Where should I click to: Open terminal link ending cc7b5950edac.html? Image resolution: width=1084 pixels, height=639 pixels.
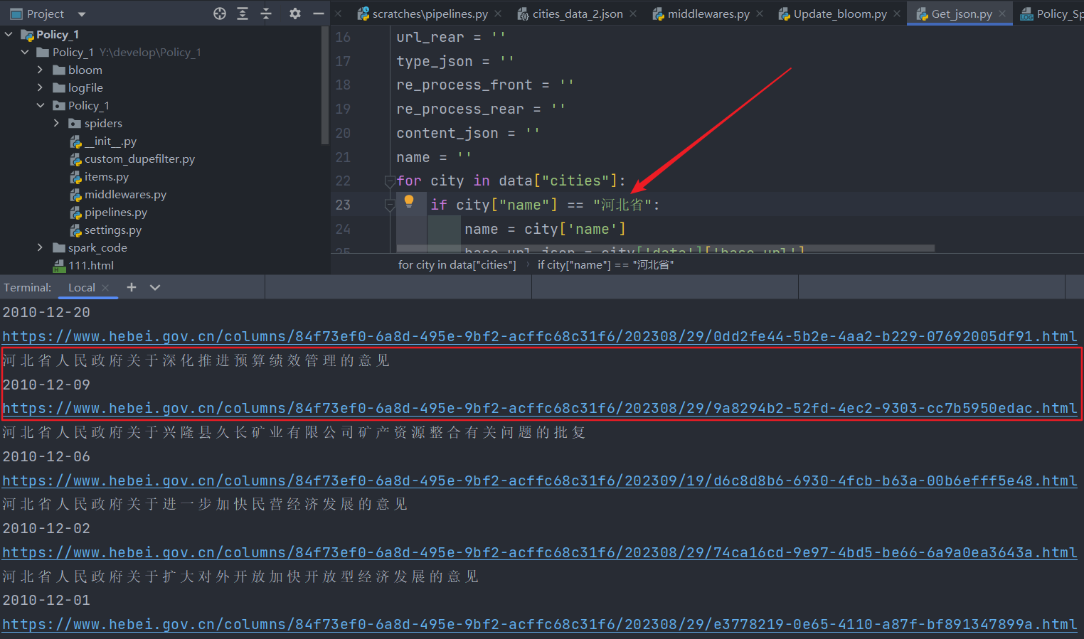[x=540, y=409]
